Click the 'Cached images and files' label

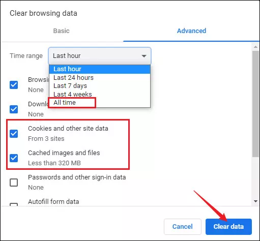point(64,153)
